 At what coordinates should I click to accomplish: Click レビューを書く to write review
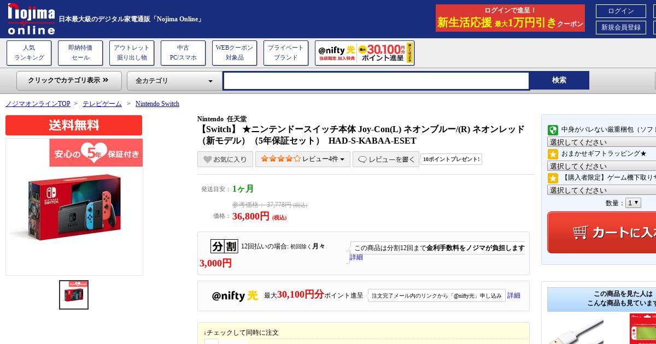(x=386, y=159)
